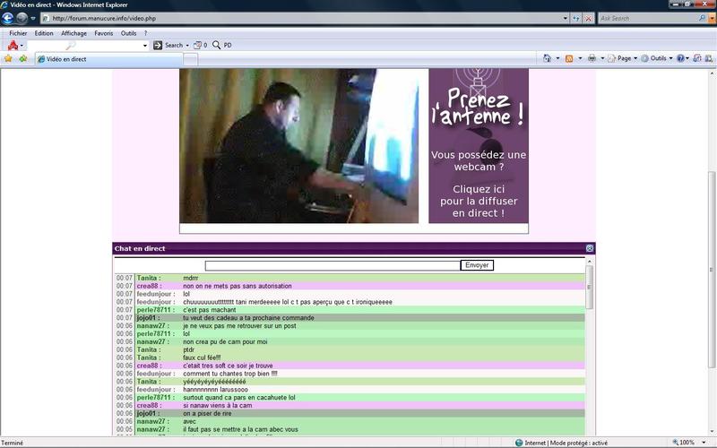Open the Favoris menu
The height and width of the screenshot is (448, 717).
point(104,33)
